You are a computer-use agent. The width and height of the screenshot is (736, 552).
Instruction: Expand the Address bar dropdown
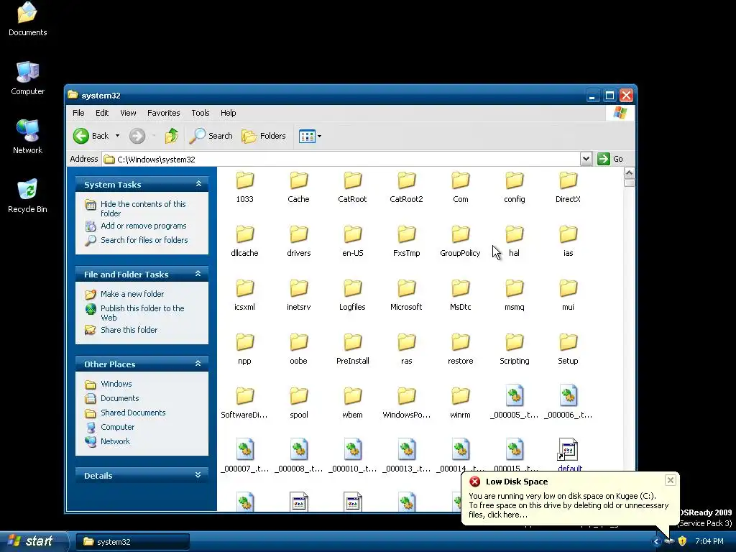pos(586,159)
